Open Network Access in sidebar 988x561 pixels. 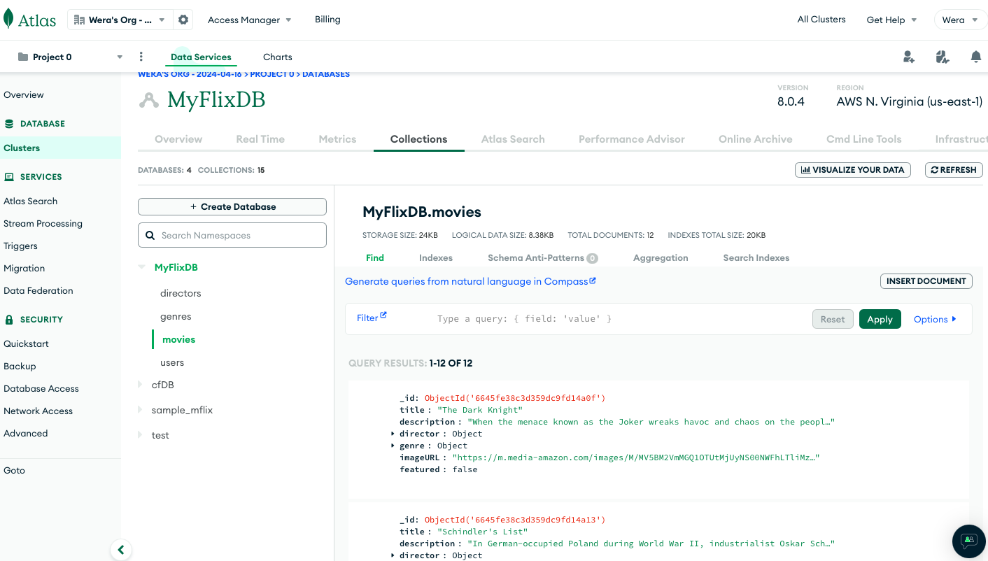coord(38,411)
